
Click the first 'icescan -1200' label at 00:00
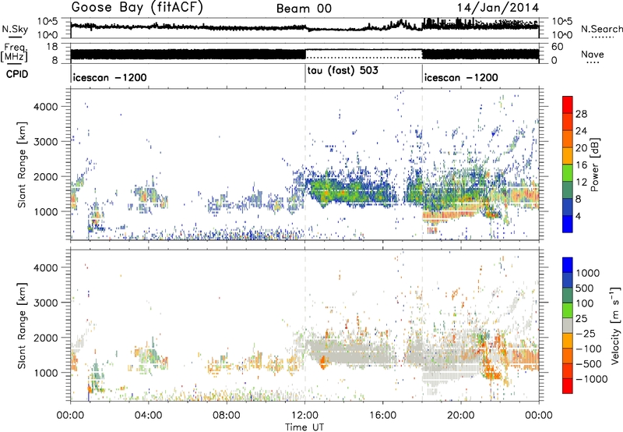click(x=110, y=77)
